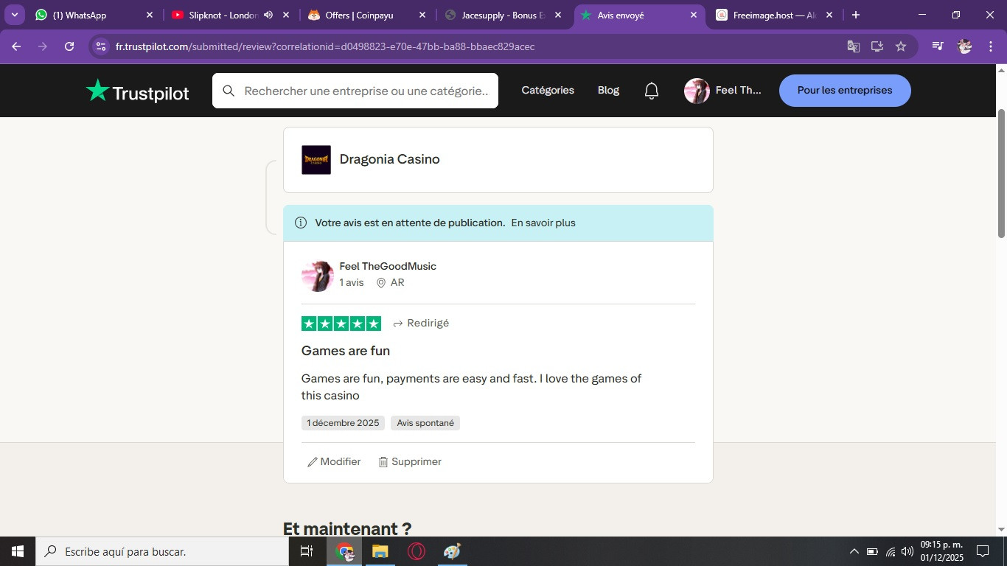
Task: Open the Feel Th... user account menu
Action: [723, 91]
